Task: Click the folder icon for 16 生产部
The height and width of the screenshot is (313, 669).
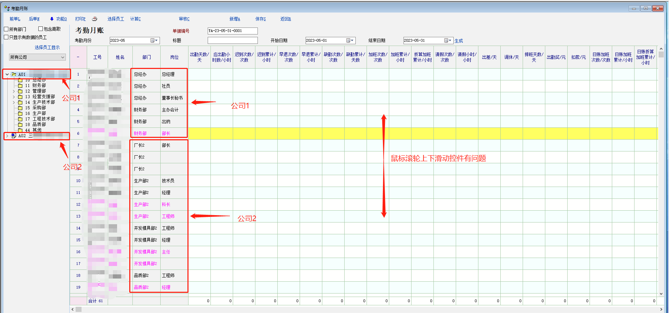Action: point(20,114)
